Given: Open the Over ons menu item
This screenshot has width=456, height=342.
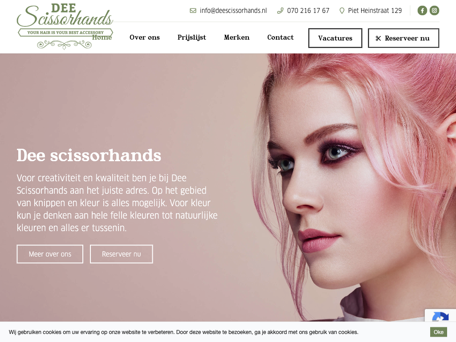Looking at the screenshot, I should pyautogui.click(x=145, y=37).
